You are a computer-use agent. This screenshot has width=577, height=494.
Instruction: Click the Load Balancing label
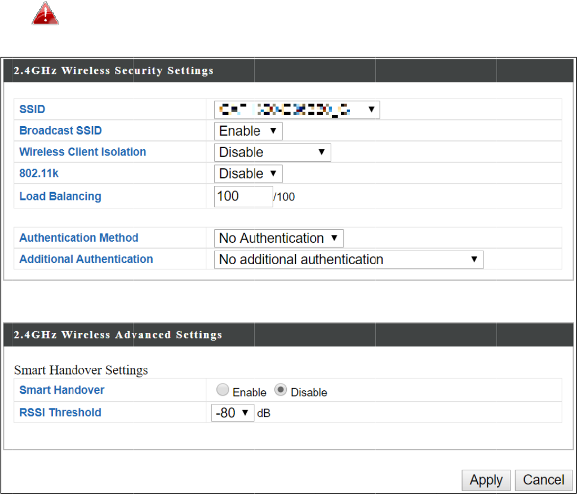tap(60, 197)
